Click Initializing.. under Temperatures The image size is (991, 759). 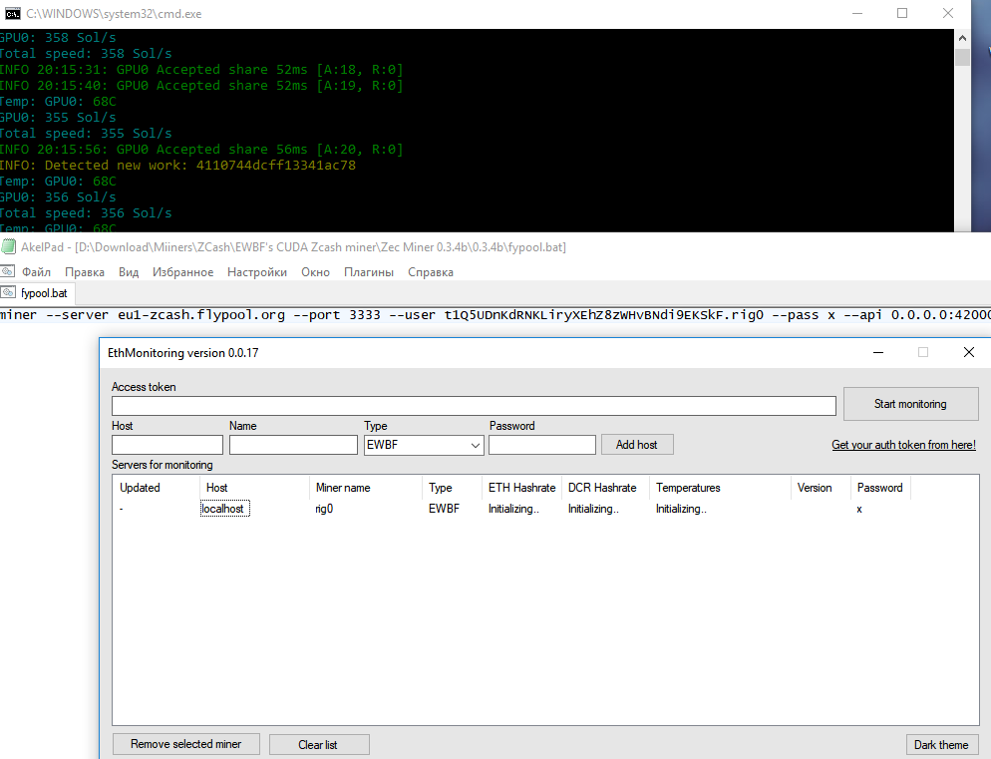pos(681,509)
